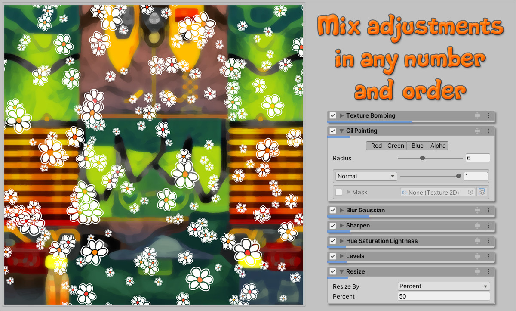The height and width of the screenshot is (311, 516).
Task: Open the Levels three-dot options menu
Action: pyautogui.click(x=488, y=256)
